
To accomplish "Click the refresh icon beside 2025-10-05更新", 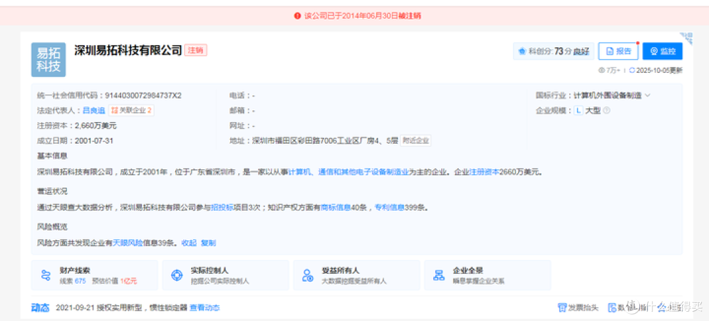I will click(632, 70).
